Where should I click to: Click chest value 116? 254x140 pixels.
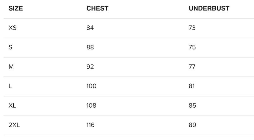[x=90, y=125]
